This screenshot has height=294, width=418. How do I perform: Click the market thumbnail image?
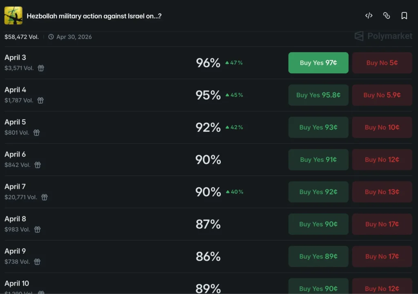pyautogui.click(x=13, y=16)
